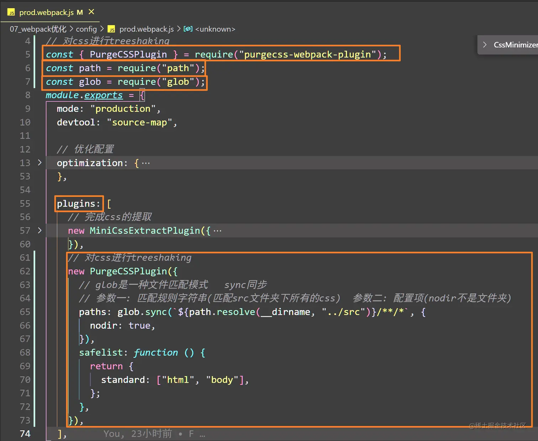This screenshot has width=538, height=441.
Task: Close the prod.webpack.js tab
Action: pos(91,12)
